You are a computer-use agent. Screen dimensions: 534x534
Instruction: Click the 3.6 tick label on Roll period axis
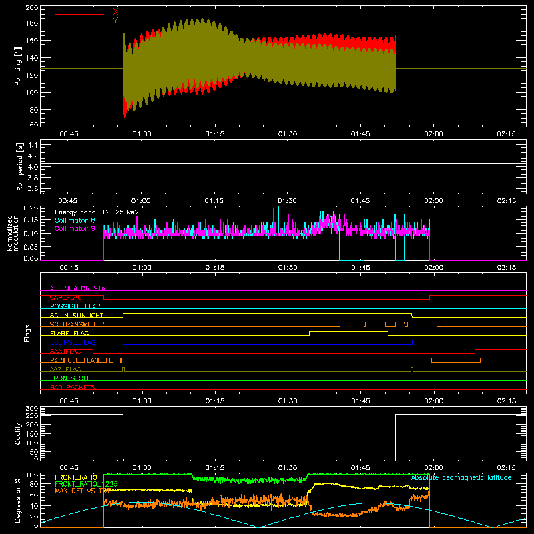pyautogui.click(x=33, y=189)
